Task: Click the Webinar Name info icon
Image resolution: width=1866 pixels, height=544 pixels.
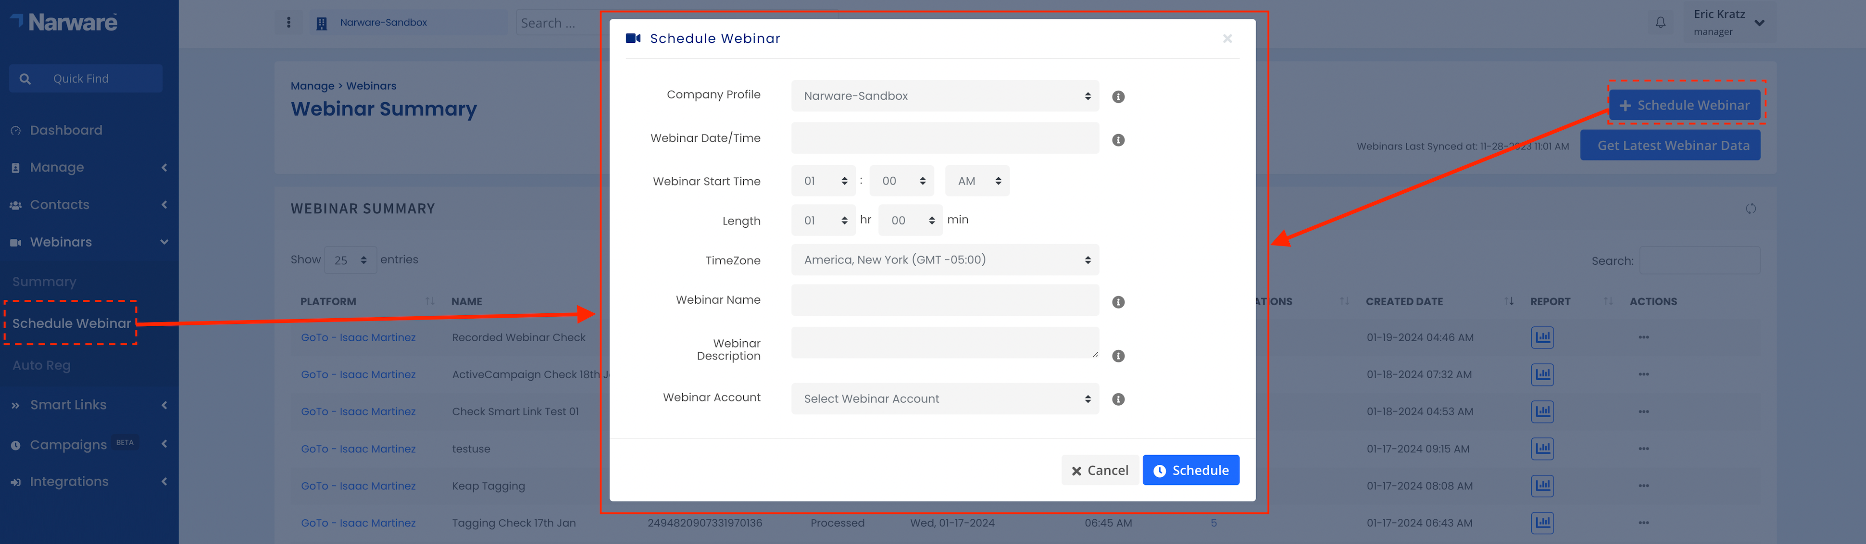Action: tap(1118, 302)
